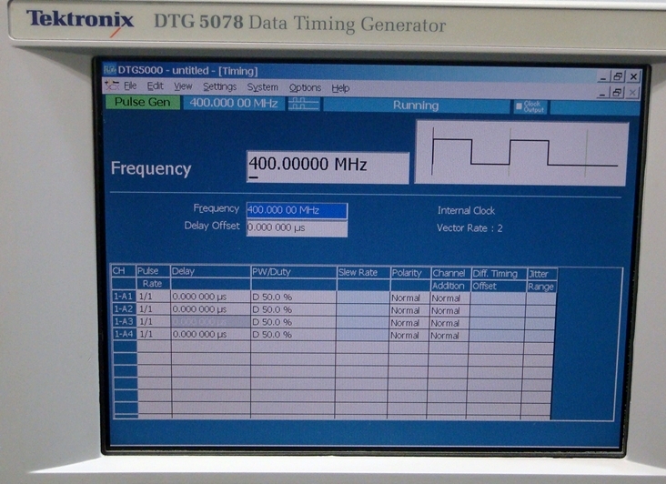Click Delay 0.000 000 µs cell of 1-A4
Viewport: 666px width, 484px height.
click(211, 334)
